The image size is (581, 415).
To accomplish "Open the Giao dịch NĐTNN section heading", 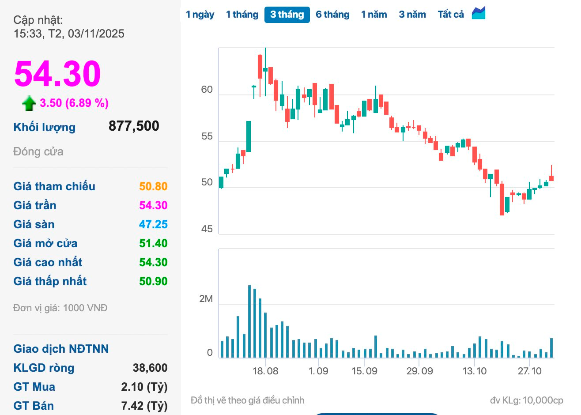I will click(x=61, y=349).
